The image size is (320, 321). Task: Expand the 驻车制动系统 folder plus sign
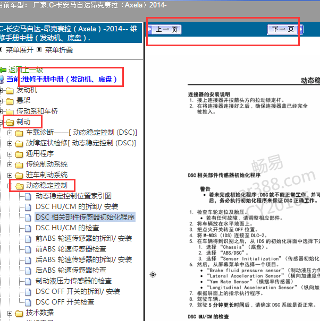[x=10, y=175]
